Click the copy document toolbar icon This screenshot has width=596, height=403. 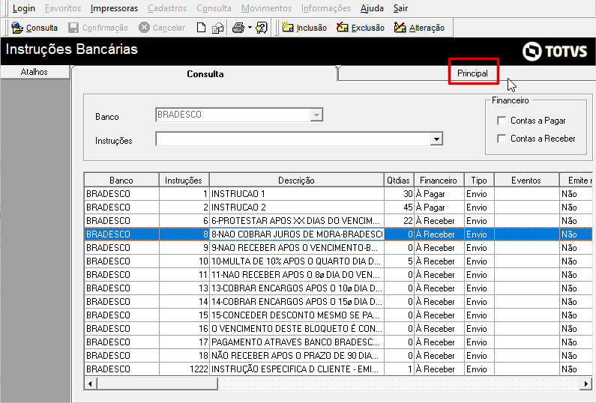[217, 28]
